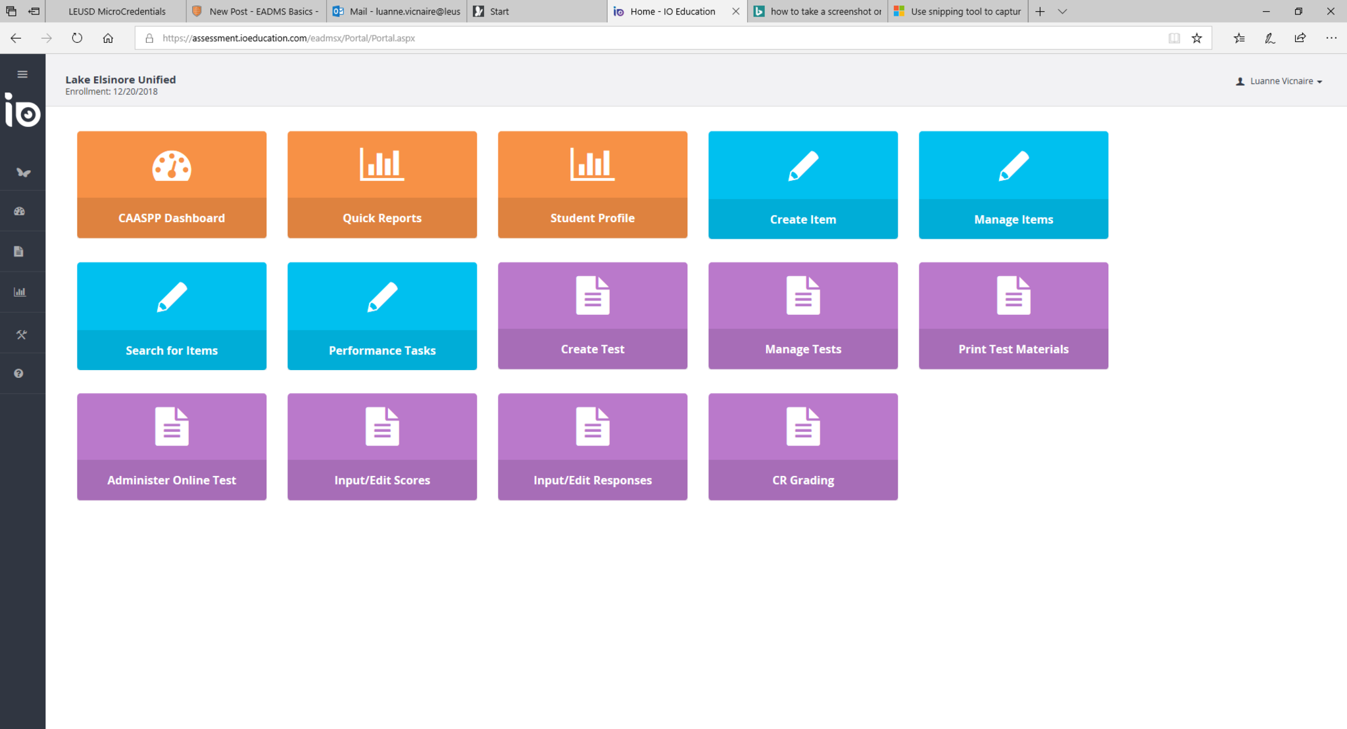This screenshot has width=1347, height=729.
Task: Open browser Settings and more menu
Action: 1331,38
